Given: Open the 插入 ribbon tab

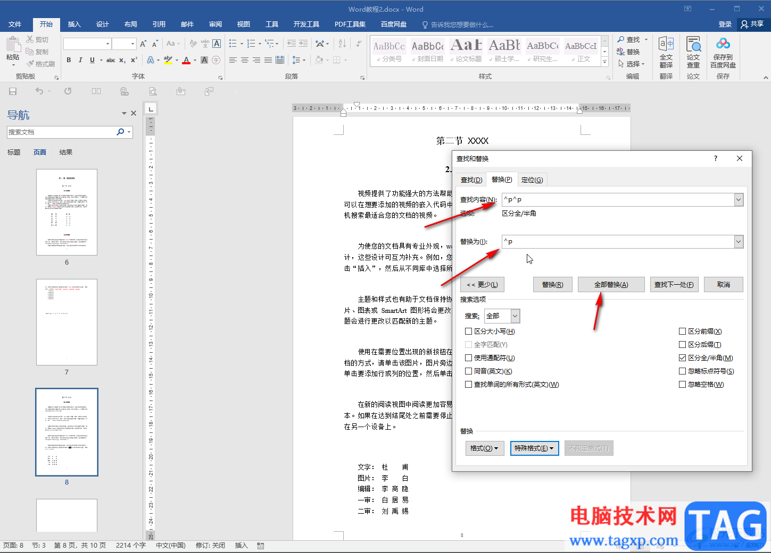Looking at the screenshot, I should [74, 24].
